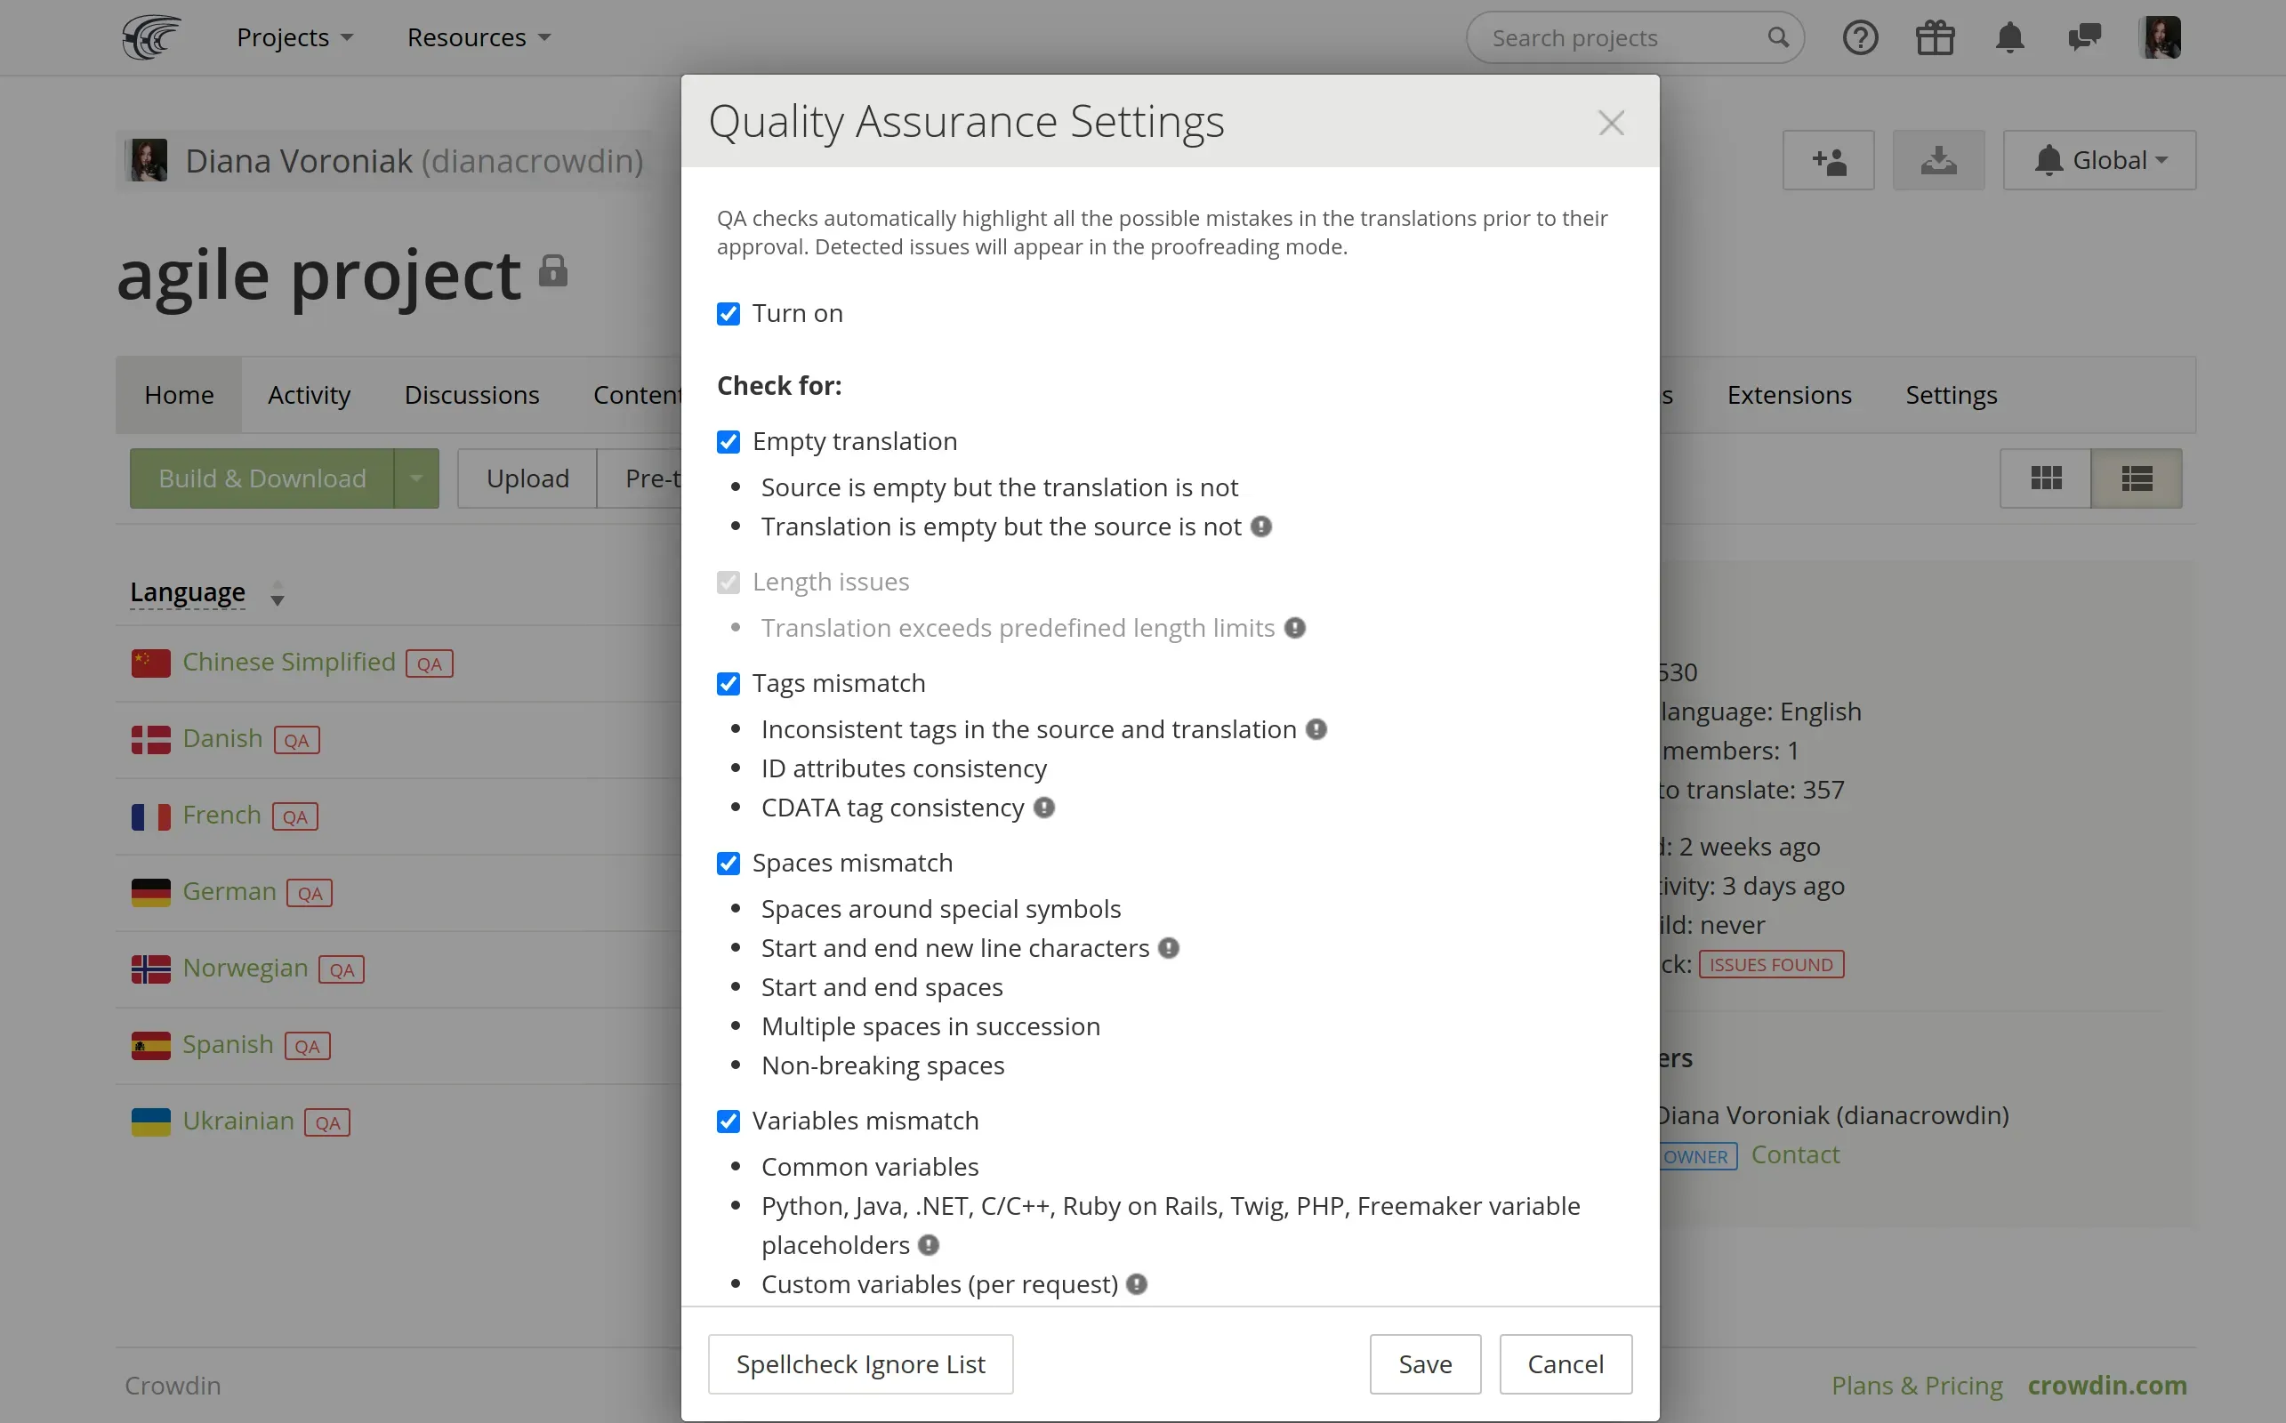Click the help question mark icon
This screenshot has width=2286, height=1423.
pos(1860,37)
